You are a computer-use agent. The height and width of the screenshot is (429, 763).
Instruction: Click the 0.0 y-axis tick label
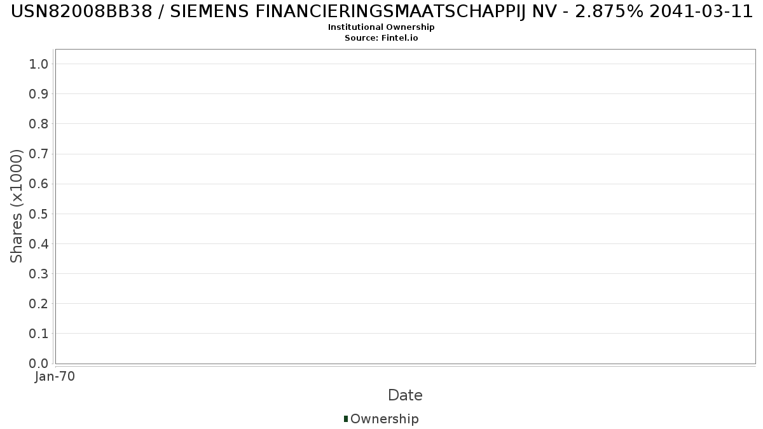tap(39, 363)
